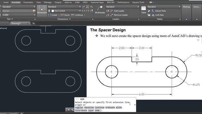Open the table style Standard dropdown
This screenshot has width=202, height=114.
pos(164,7)
